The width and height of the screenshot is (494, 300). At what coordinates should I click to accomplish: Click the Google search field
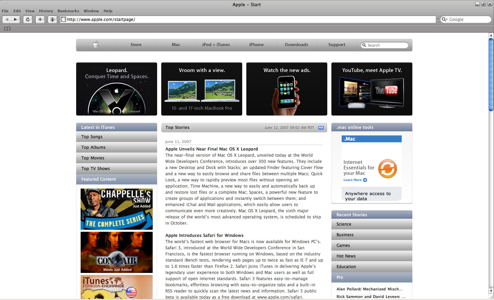466,19
